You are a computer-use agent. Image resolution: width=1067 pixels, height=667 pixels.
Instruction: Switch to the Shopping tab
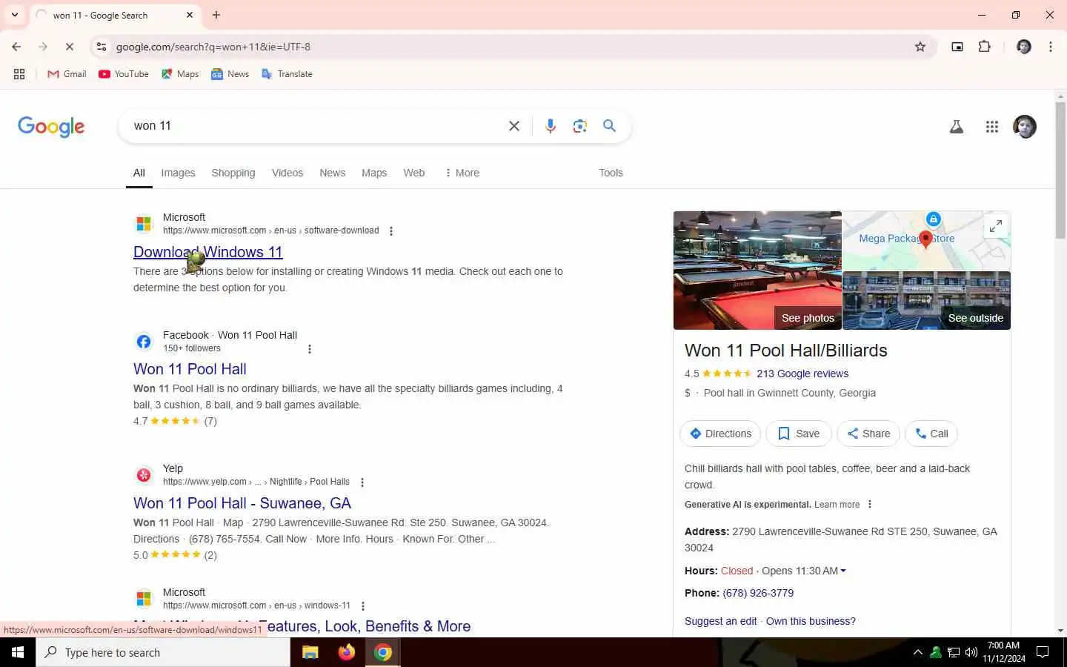[233, 173]
